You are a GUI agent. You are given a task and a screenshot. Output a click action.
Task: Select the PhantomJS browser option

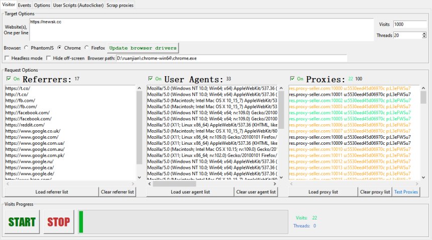point(26,48)
